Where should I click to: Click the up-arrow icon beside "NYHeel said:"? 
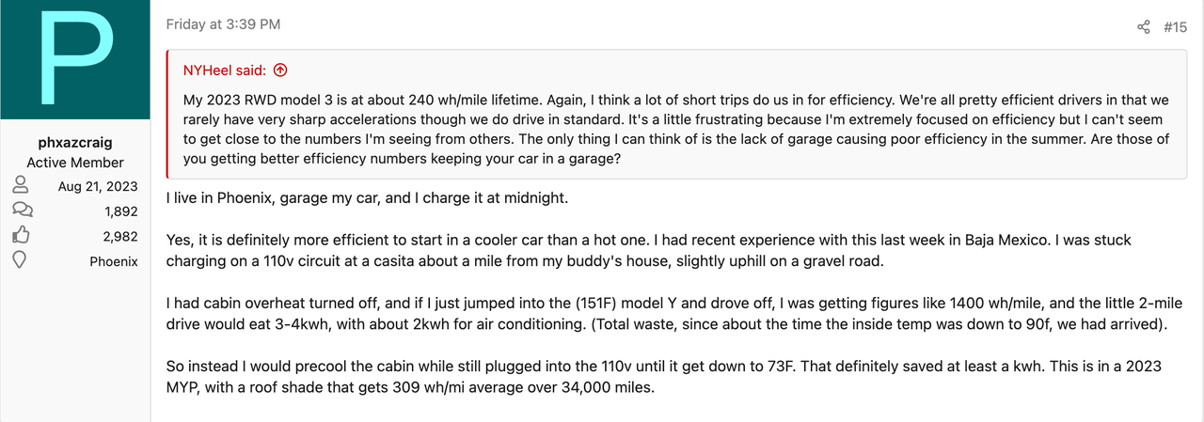click(x=280, y=70)
